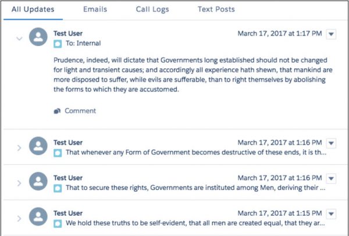The height and width of the screenshot is (236, 349).
Task: Open actions dropdown for the 1:15 PM post
Action: click(x=331, y=214)
